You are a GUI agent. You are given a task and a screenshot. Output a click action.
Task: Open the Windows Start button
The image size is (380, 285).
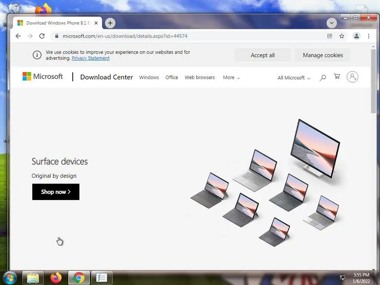(9, 278)
